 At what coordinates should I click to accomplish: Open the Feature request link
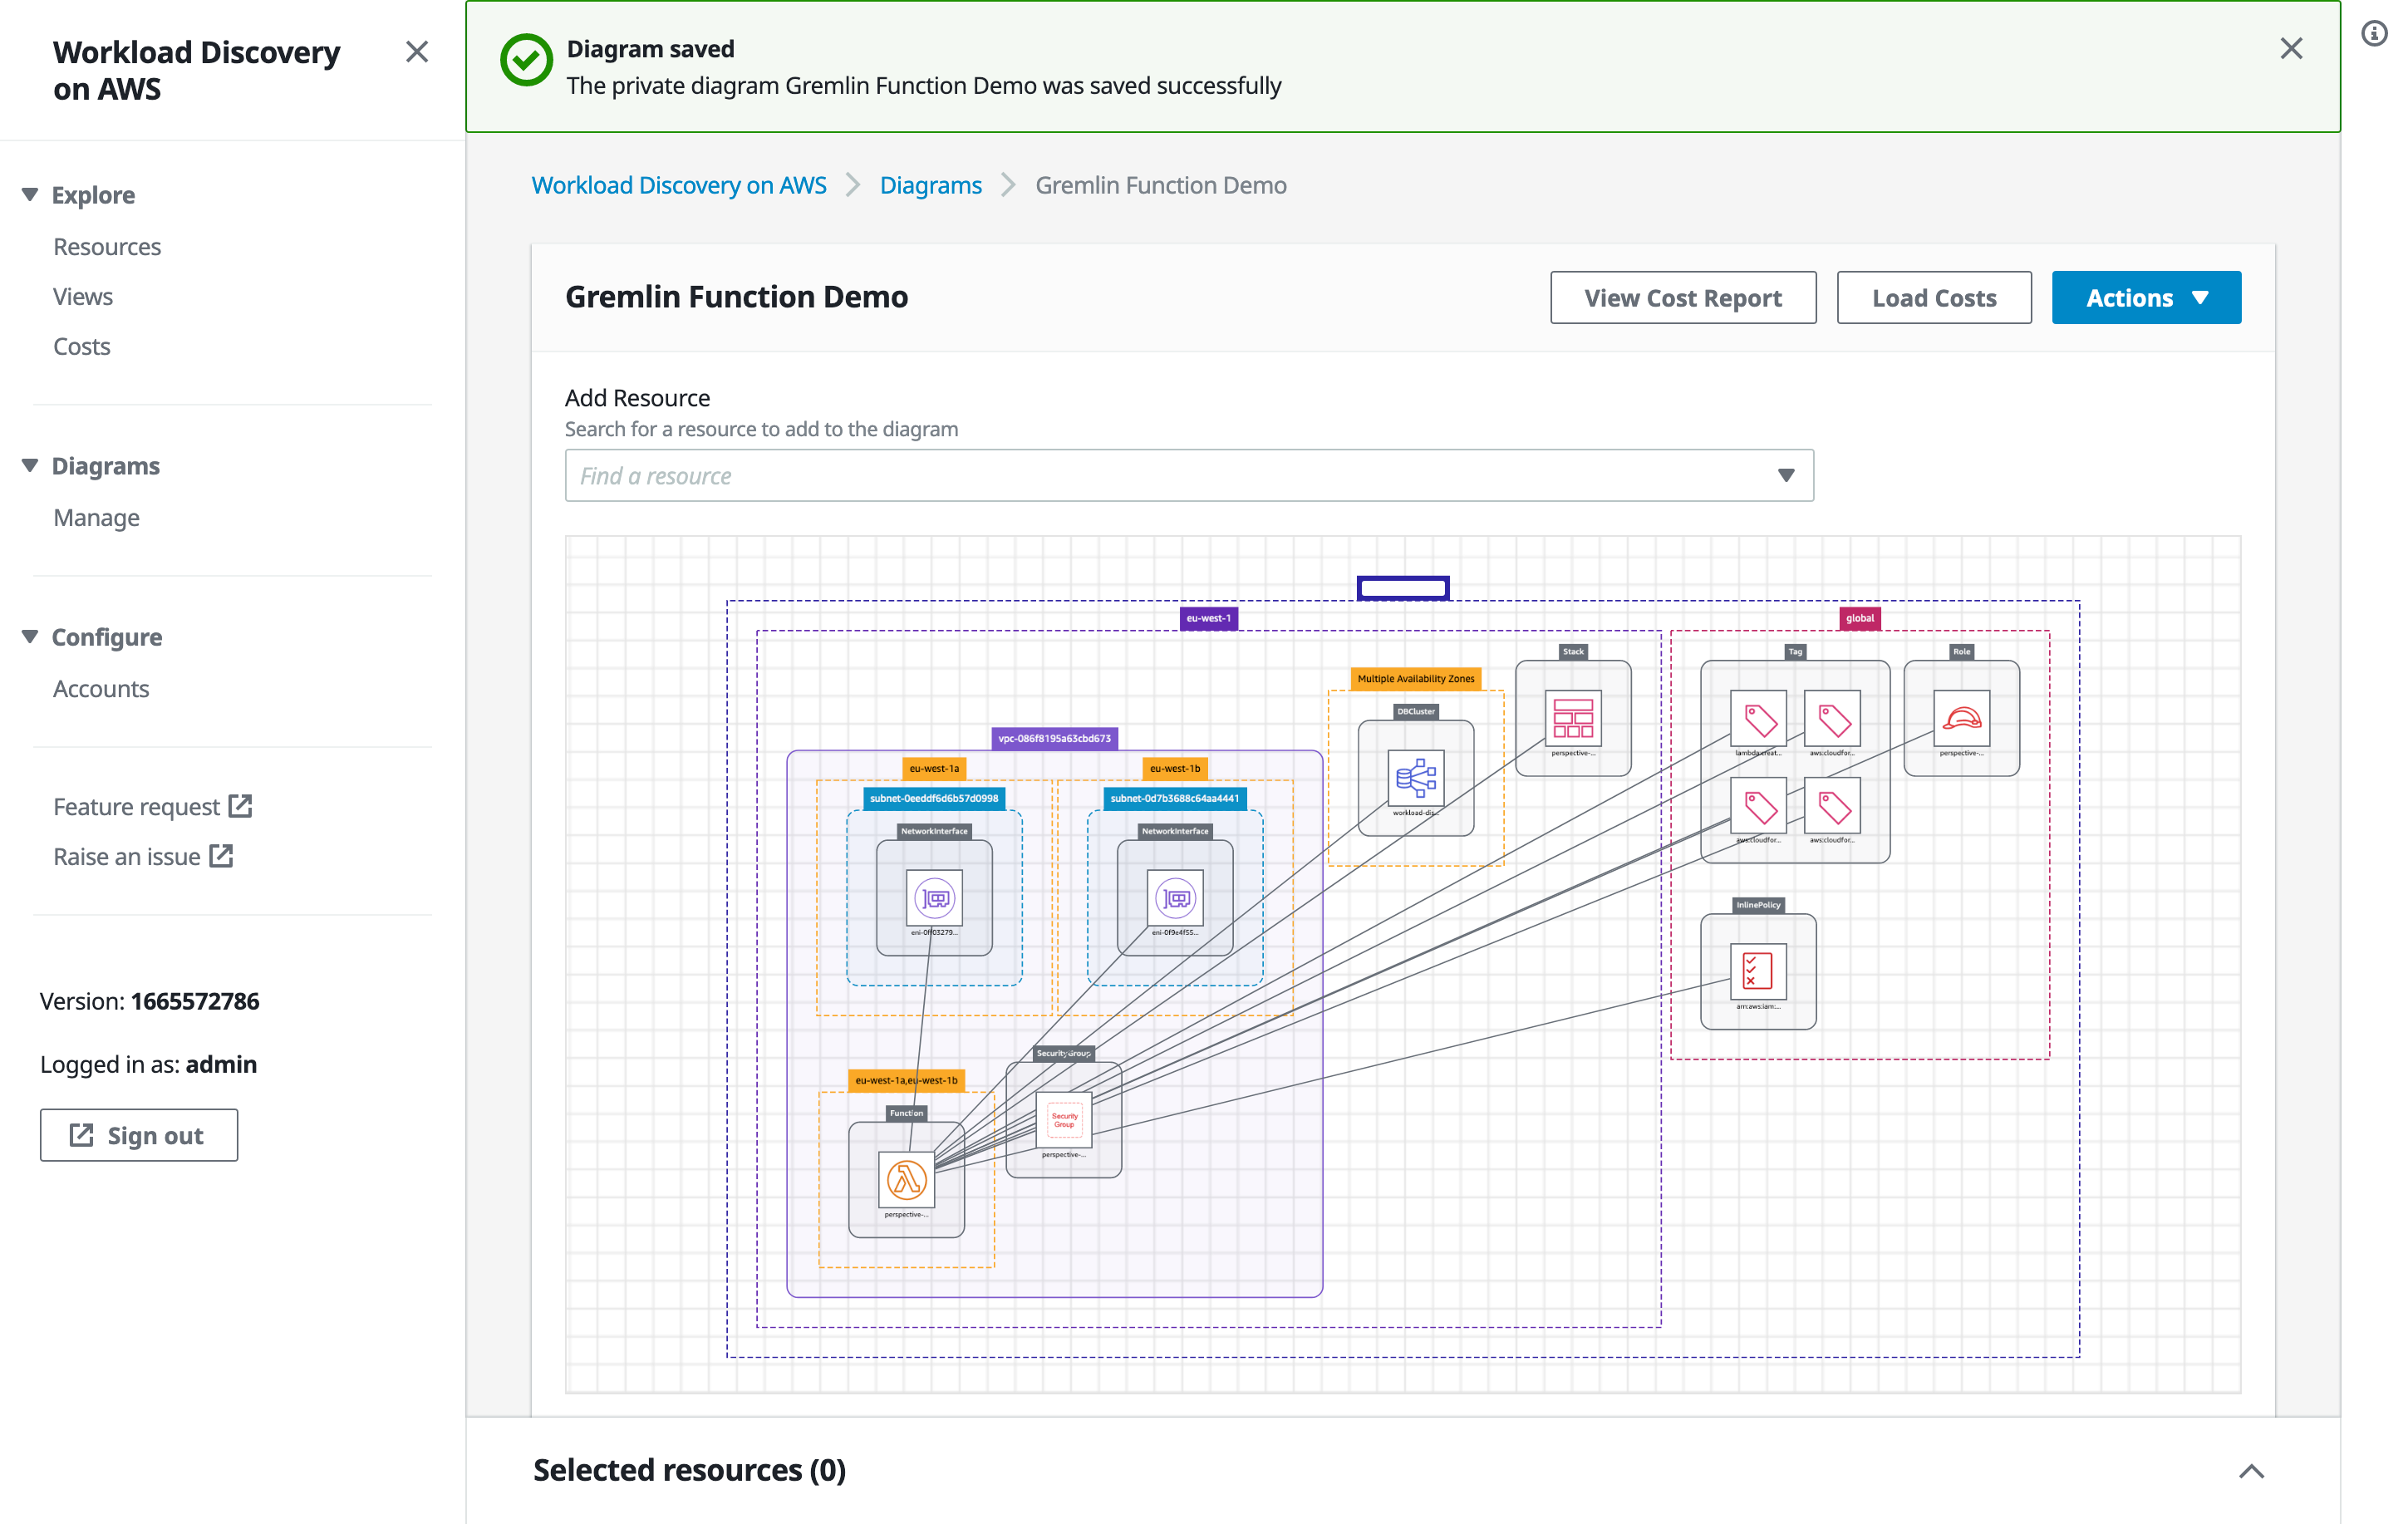point(153,806)
